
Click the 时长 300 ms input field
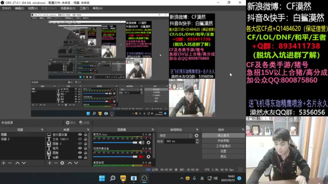click(x=180, y=141)
